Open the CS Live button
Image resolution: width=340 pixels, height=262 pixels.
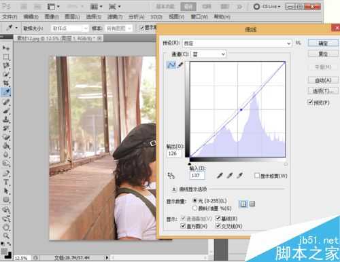(267, 7)
